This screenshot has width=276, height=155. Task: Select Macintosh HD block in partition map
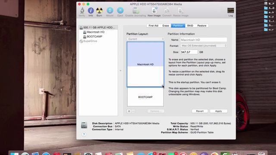pos(145,64)
